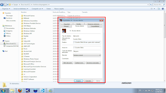Click the blue help icon
The height and width of the screenshot is (93, 166).
point(163,9)
